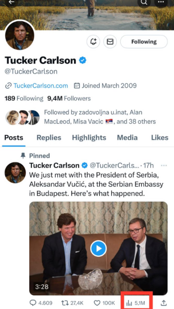Switch to the Replies tab
The image size is (174, 309).
[x=49, y=138]
